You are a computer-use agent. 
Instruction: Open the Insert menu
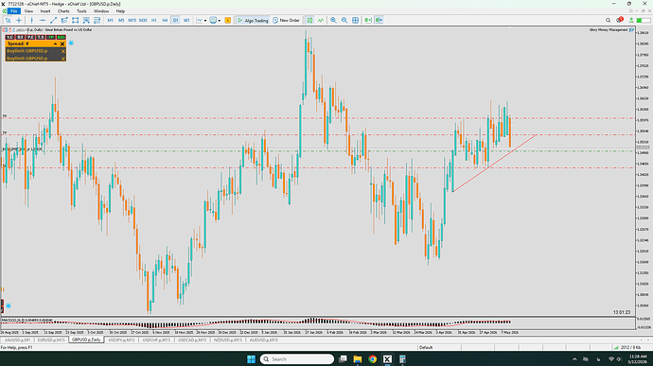click(45, 11)
